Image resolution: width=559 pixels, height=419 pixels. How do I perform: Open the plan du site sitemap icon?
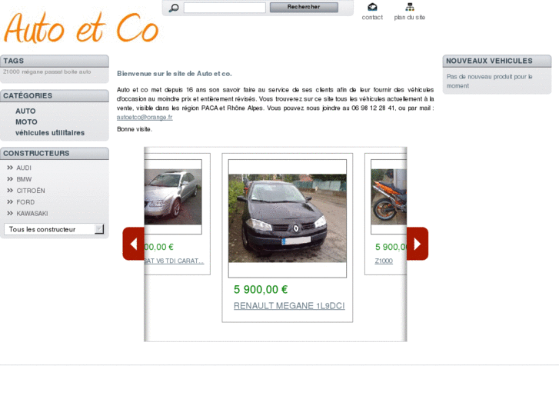[x=409, y=8]
